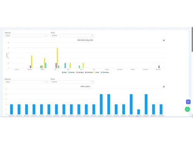
Task: Click the page vertical scrollbar thumb
Action: point(192,39)
